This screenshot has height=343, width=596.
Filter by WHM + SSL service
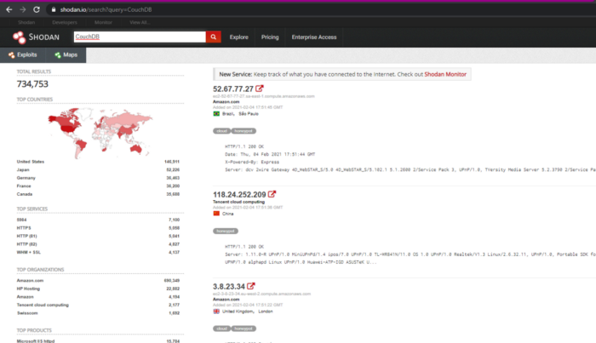coord(28,252)
